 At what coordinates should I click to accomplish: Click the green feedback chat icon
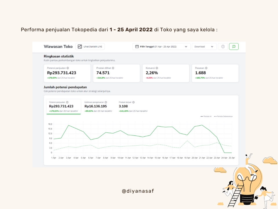tap(234, 46)
